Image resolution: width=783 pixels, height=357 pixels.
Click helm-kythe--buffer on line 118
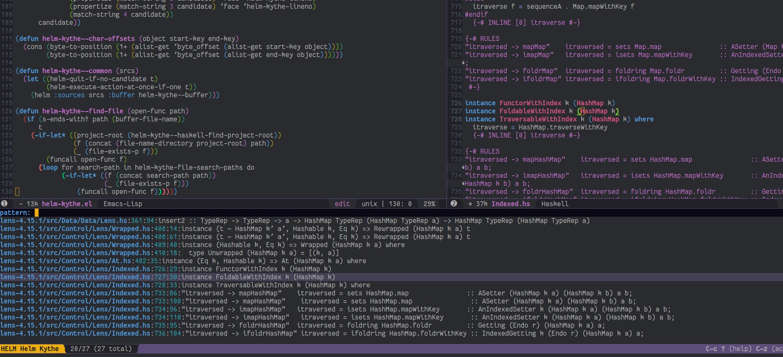(x=173, y=95)
